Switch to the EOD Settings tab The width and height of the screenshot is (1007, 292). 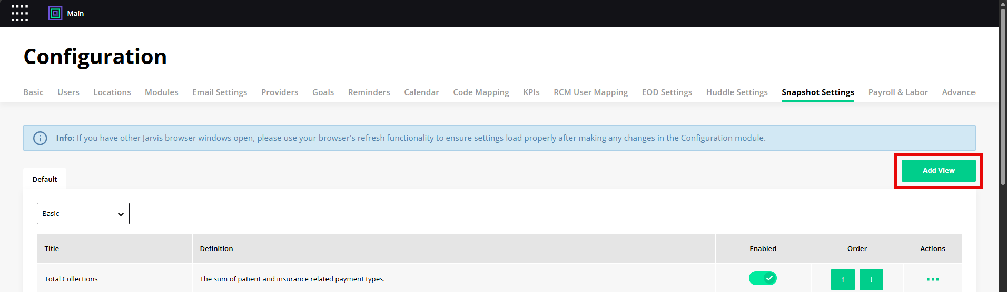click(x=667, y=92)
